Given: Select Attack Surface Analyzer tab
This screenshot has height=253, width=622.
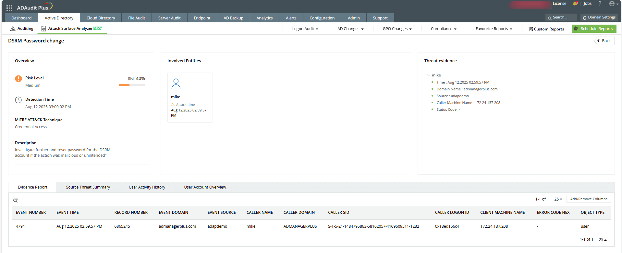Looking at the screenshot, I should coord(72,29).
